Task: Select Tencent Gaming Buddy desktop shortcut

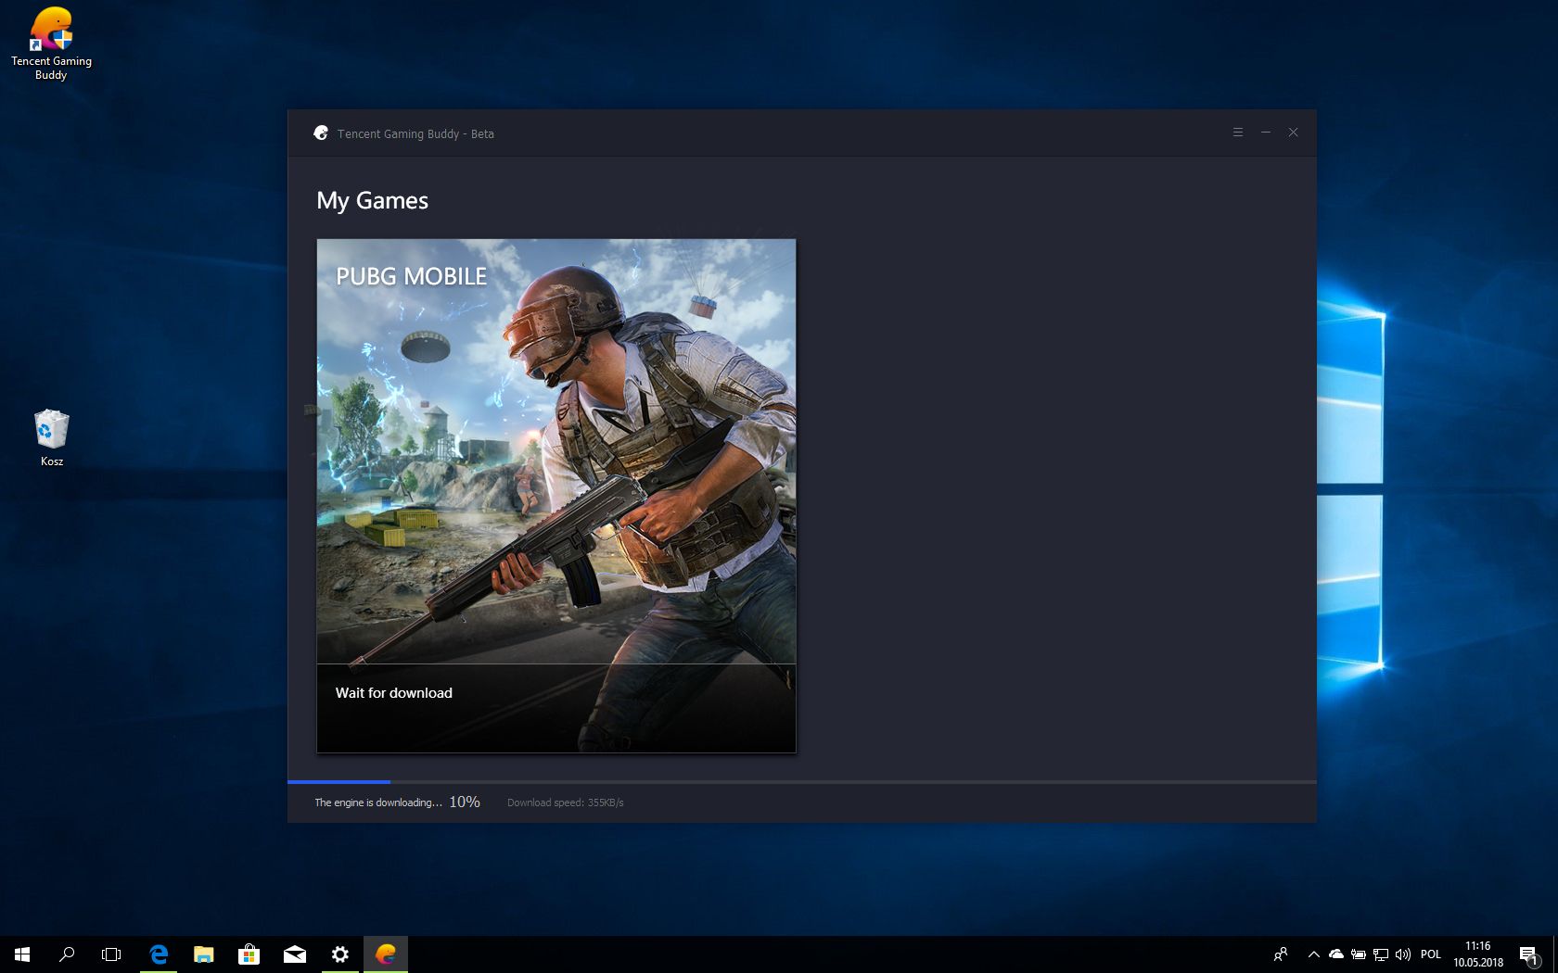Action: click(51, 44)
